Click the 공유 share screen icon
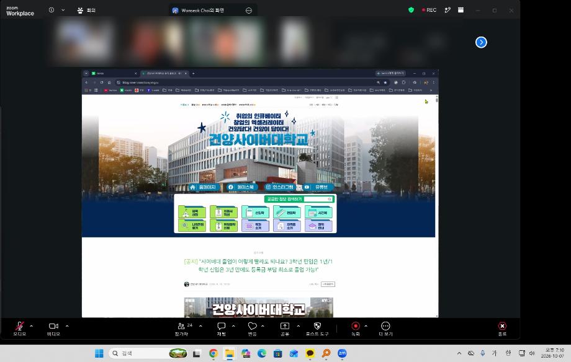 285,326
